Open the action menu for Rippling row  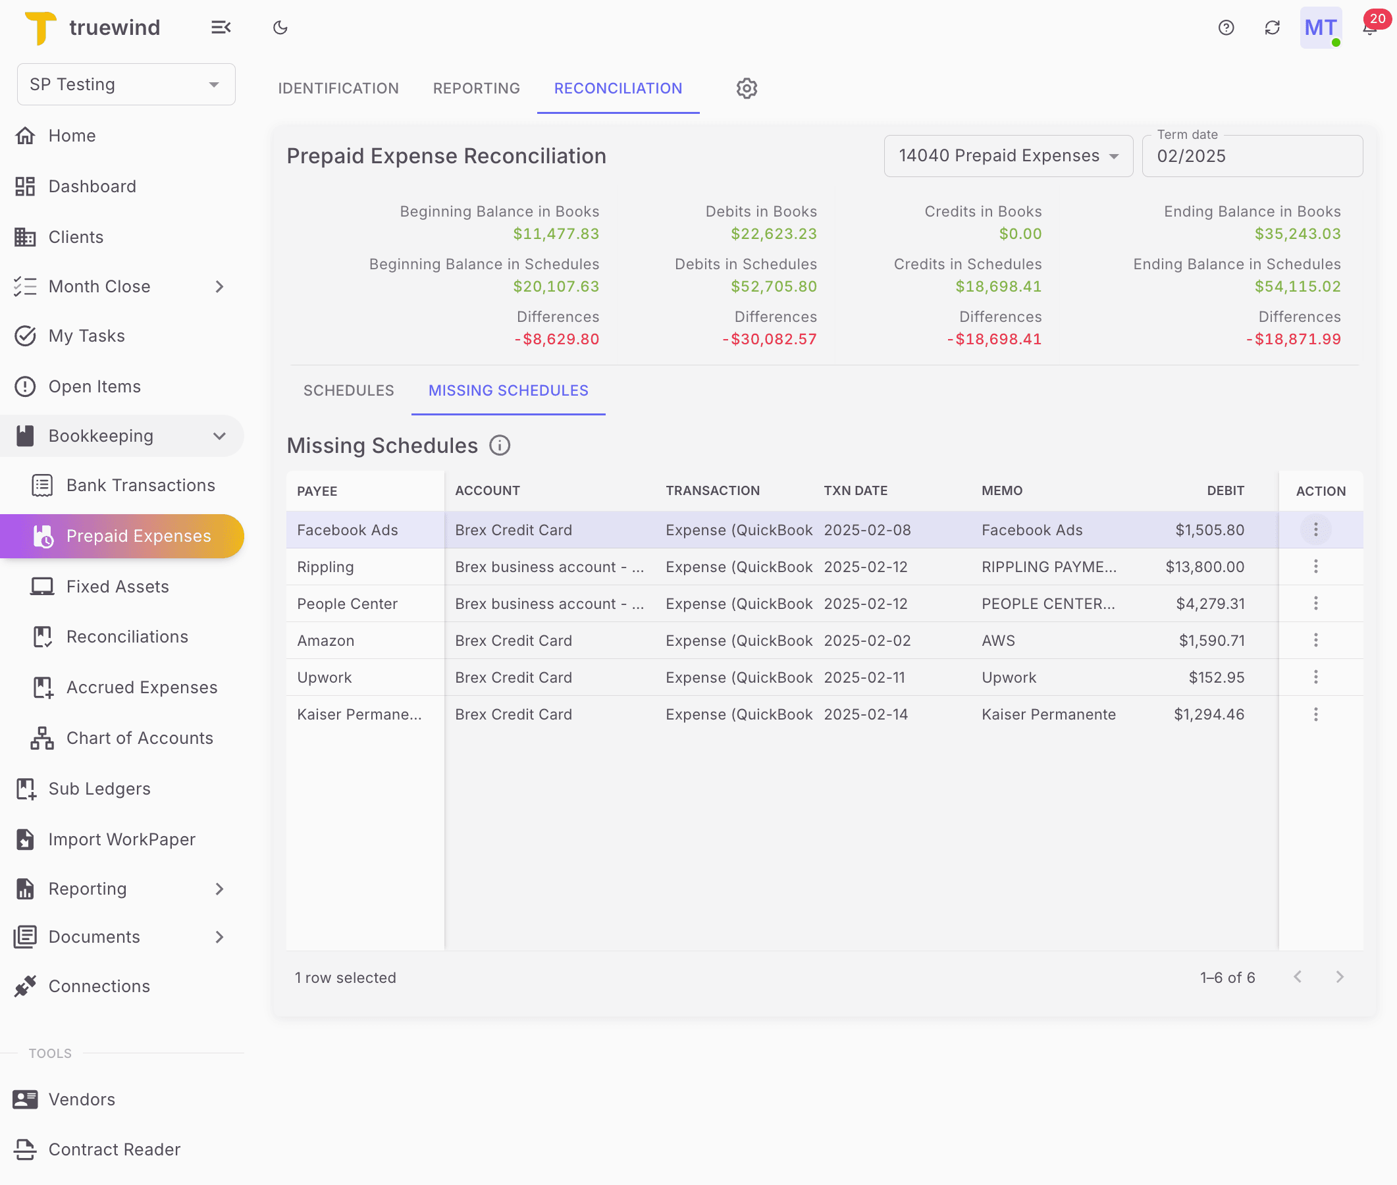1316,566
